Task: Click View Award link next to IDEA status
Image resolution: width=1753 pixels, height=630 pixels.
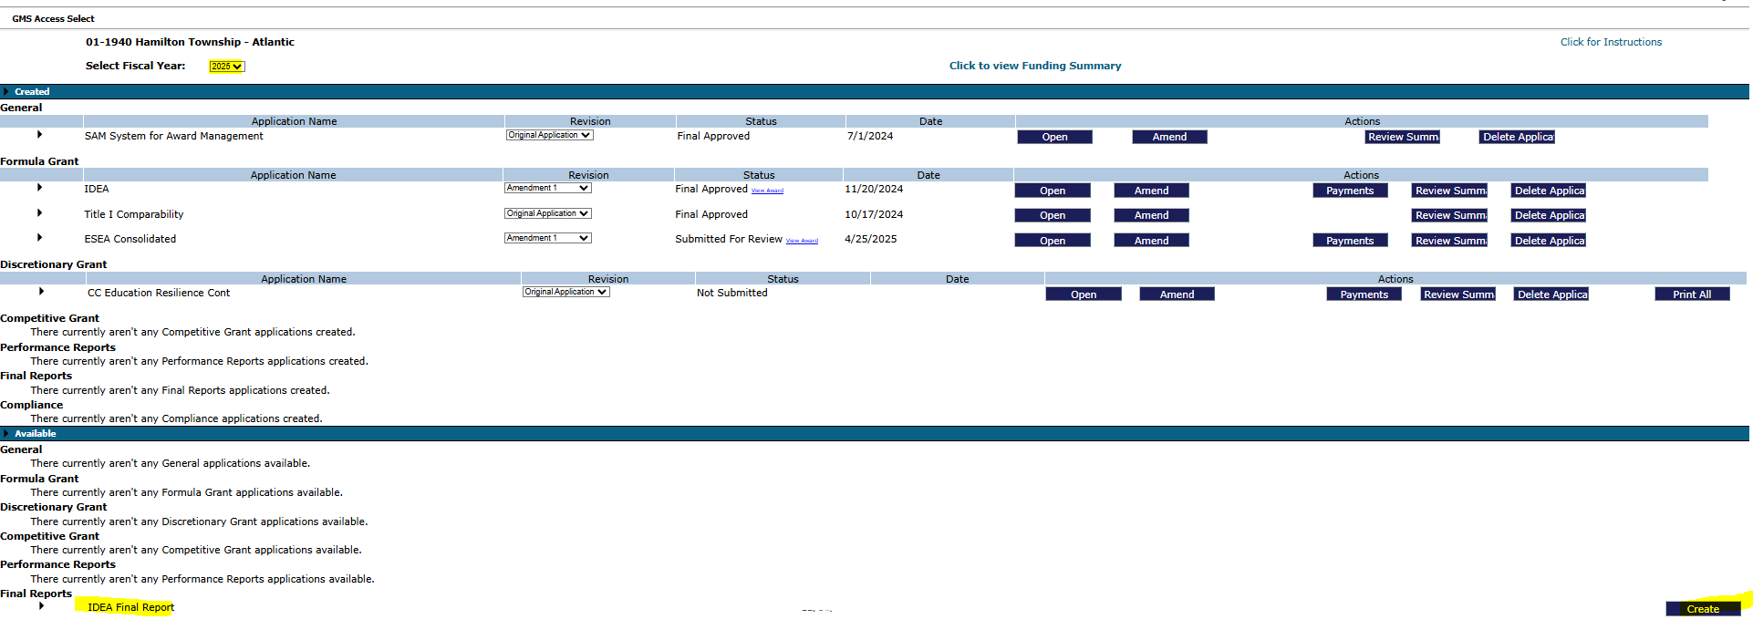Action: point(767,191)
